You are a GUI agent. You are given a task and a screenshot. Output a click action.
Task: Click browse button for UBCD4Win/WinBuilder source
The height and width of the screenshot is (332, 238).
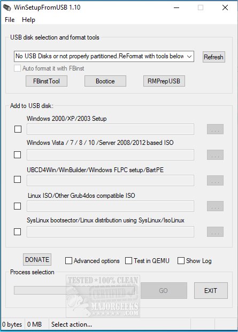coord(215,180)
